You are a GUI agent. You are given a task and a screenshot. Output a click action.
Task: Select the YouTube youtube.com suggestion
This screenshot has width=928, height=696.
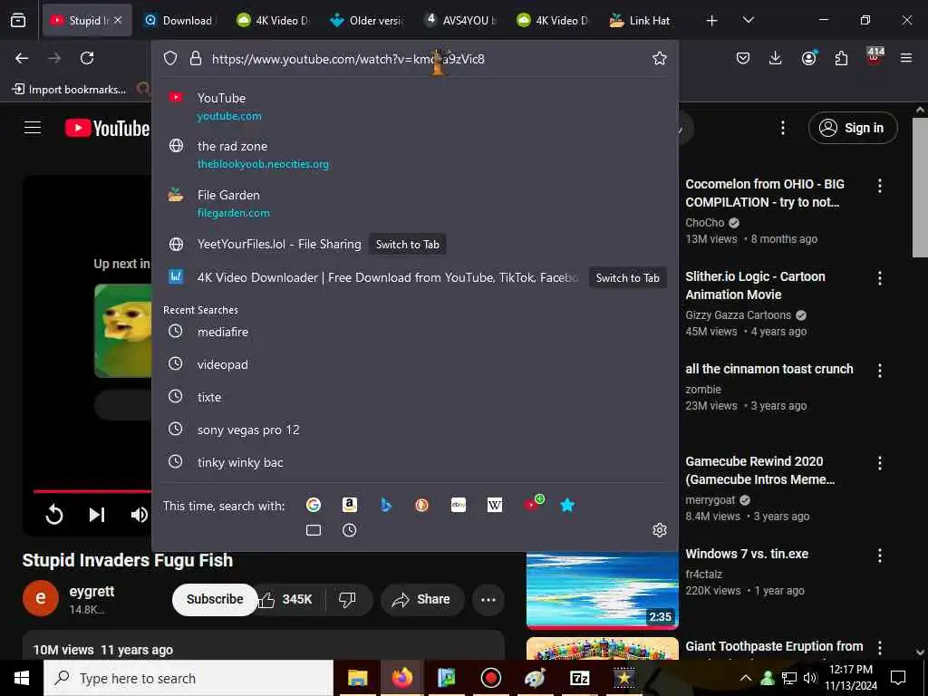[415, 106]
